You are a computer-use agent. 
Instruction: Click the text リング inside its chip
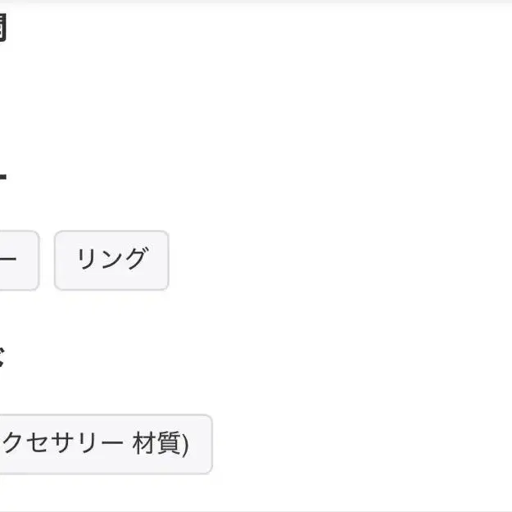(x=111, y=259)
